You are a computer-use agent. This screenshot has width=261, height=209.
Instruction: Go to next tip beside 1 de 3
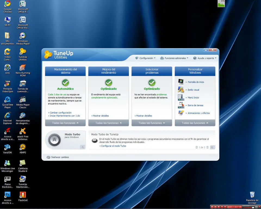pyautogui.click(x=207, y=147)
